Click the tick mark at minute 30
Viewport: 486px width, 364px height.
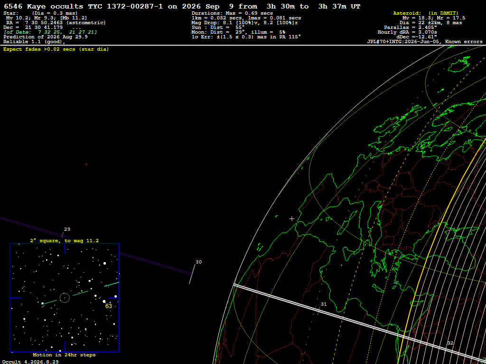pyautogui.click(x=192, y=274)
